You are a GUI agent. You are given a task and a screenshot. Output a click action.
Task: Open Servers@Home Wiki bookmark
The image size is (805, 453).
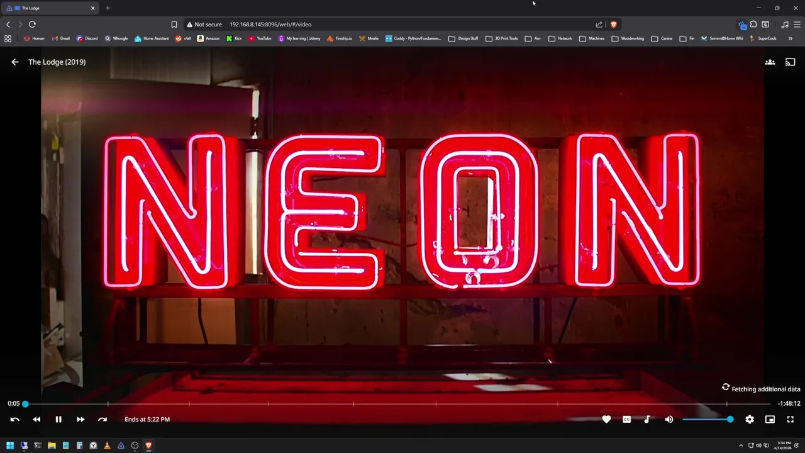coord(721,38)
